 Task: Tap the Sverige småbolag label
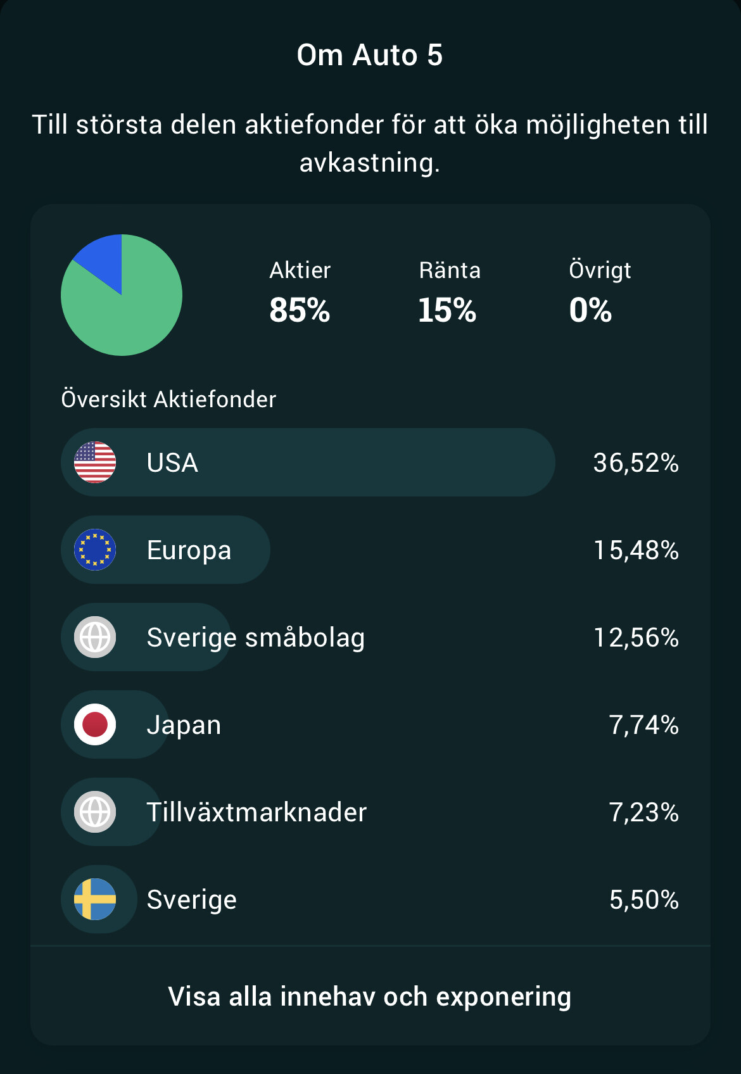(256, 638)
